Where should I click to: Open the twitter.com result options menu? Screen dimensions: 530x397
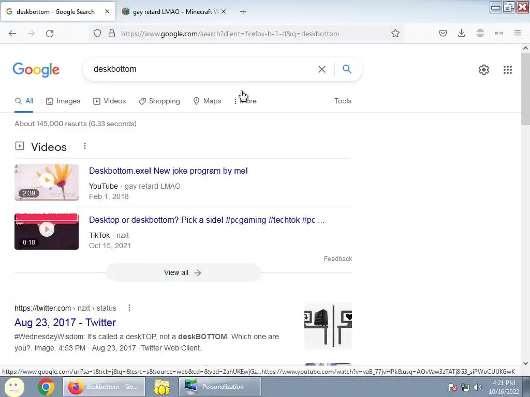129,308
